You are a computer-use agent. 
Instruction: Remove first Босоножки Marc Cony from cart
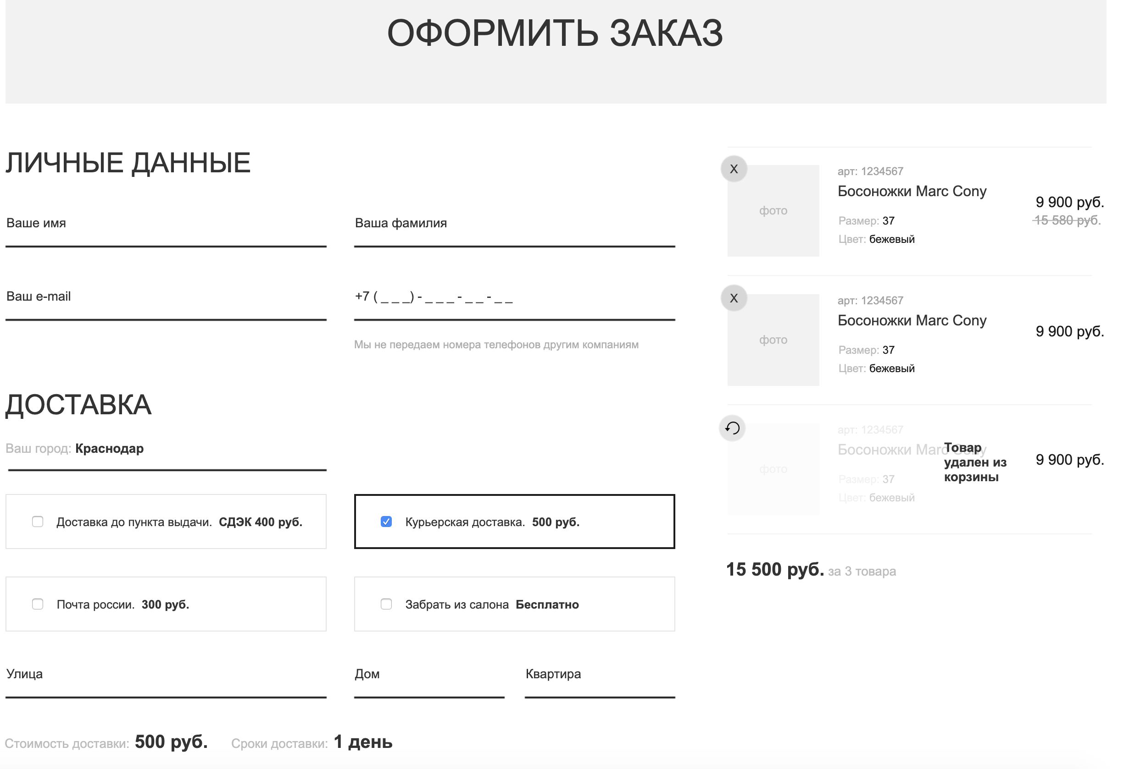734,169
